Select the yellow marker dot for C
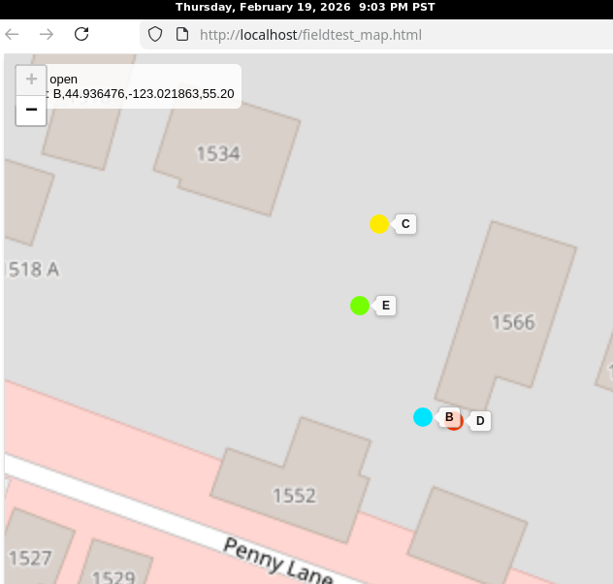 tap(379, 224)
